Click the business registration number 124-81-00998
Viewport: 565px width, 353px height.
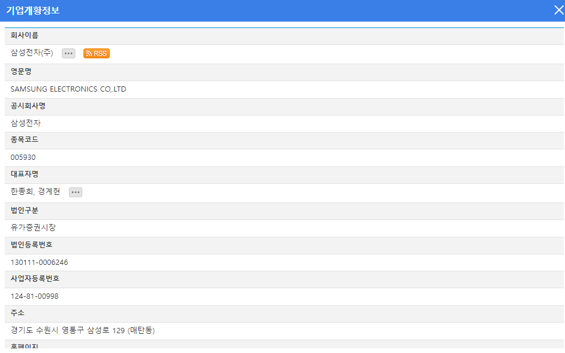tap(34, 296)
